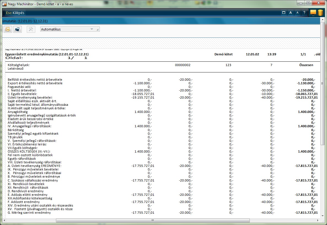Open help with the question mark icon

coord(304,13)
